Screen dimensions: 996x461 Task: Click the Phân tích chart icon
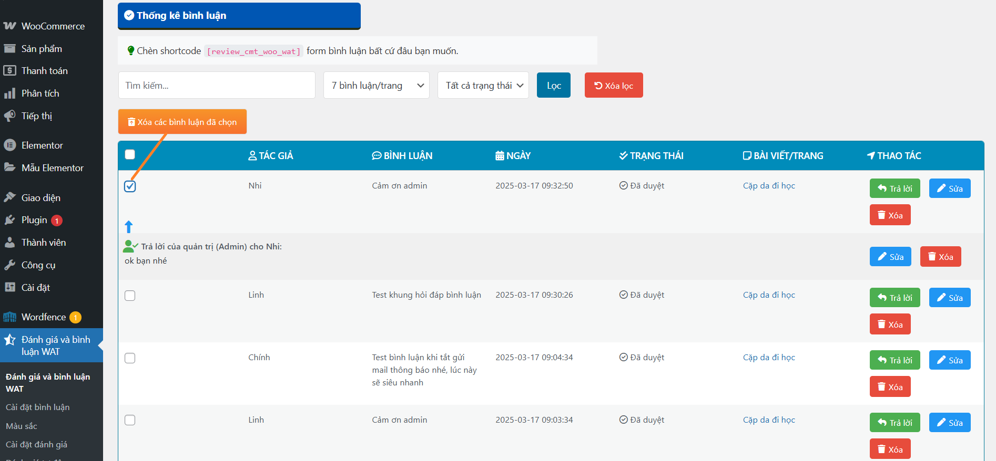(9, 93)
